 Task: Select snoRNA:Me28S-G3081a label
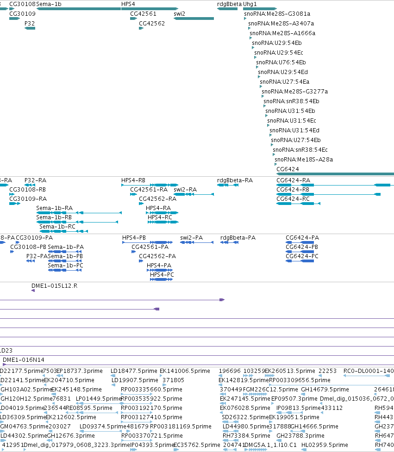tap(277, 14)
